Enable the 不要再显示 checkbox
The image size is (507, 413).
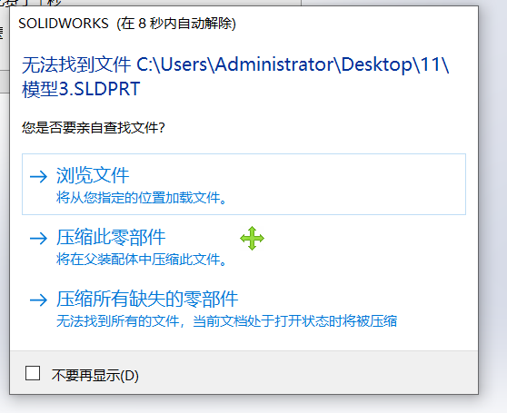coord(33,373)
